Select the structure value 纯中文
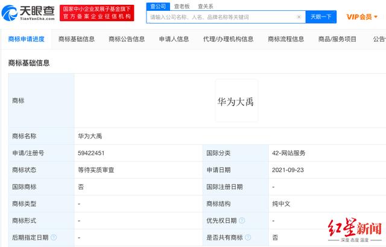 pos(281,204)
